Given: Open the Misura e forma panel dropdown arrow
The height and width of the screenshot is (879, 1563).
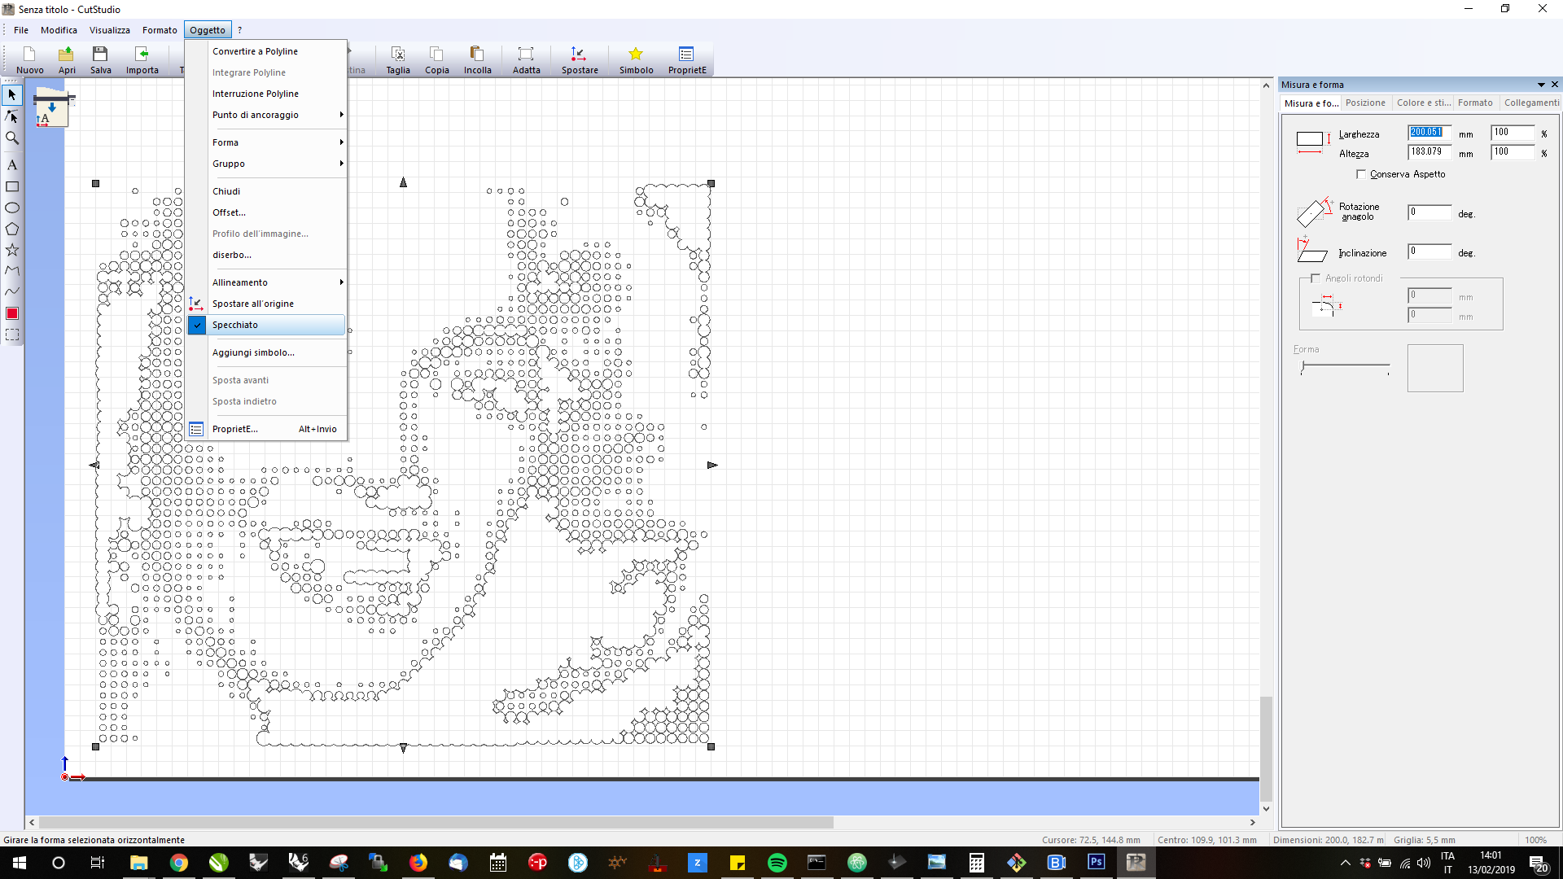Looking at the screenshot, I should pos(1541,85).
